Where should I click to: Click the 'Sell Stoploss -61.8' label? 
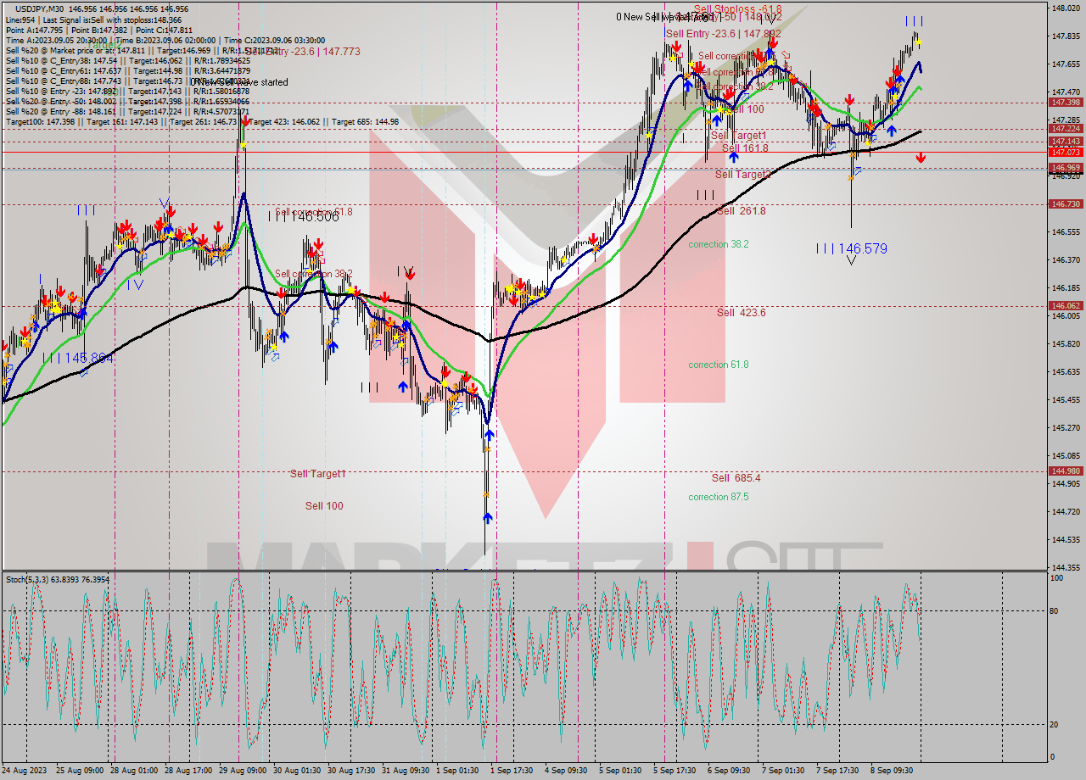(x=737, y=9)
